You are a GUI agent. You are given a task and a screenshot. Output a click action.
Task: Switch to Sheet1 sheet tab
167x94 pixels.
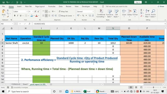[x=25, y=84]
